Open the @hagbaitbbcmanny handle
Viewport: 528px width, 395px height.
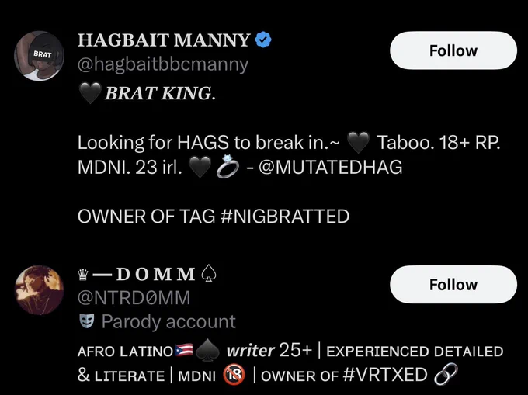click(163, 64)
